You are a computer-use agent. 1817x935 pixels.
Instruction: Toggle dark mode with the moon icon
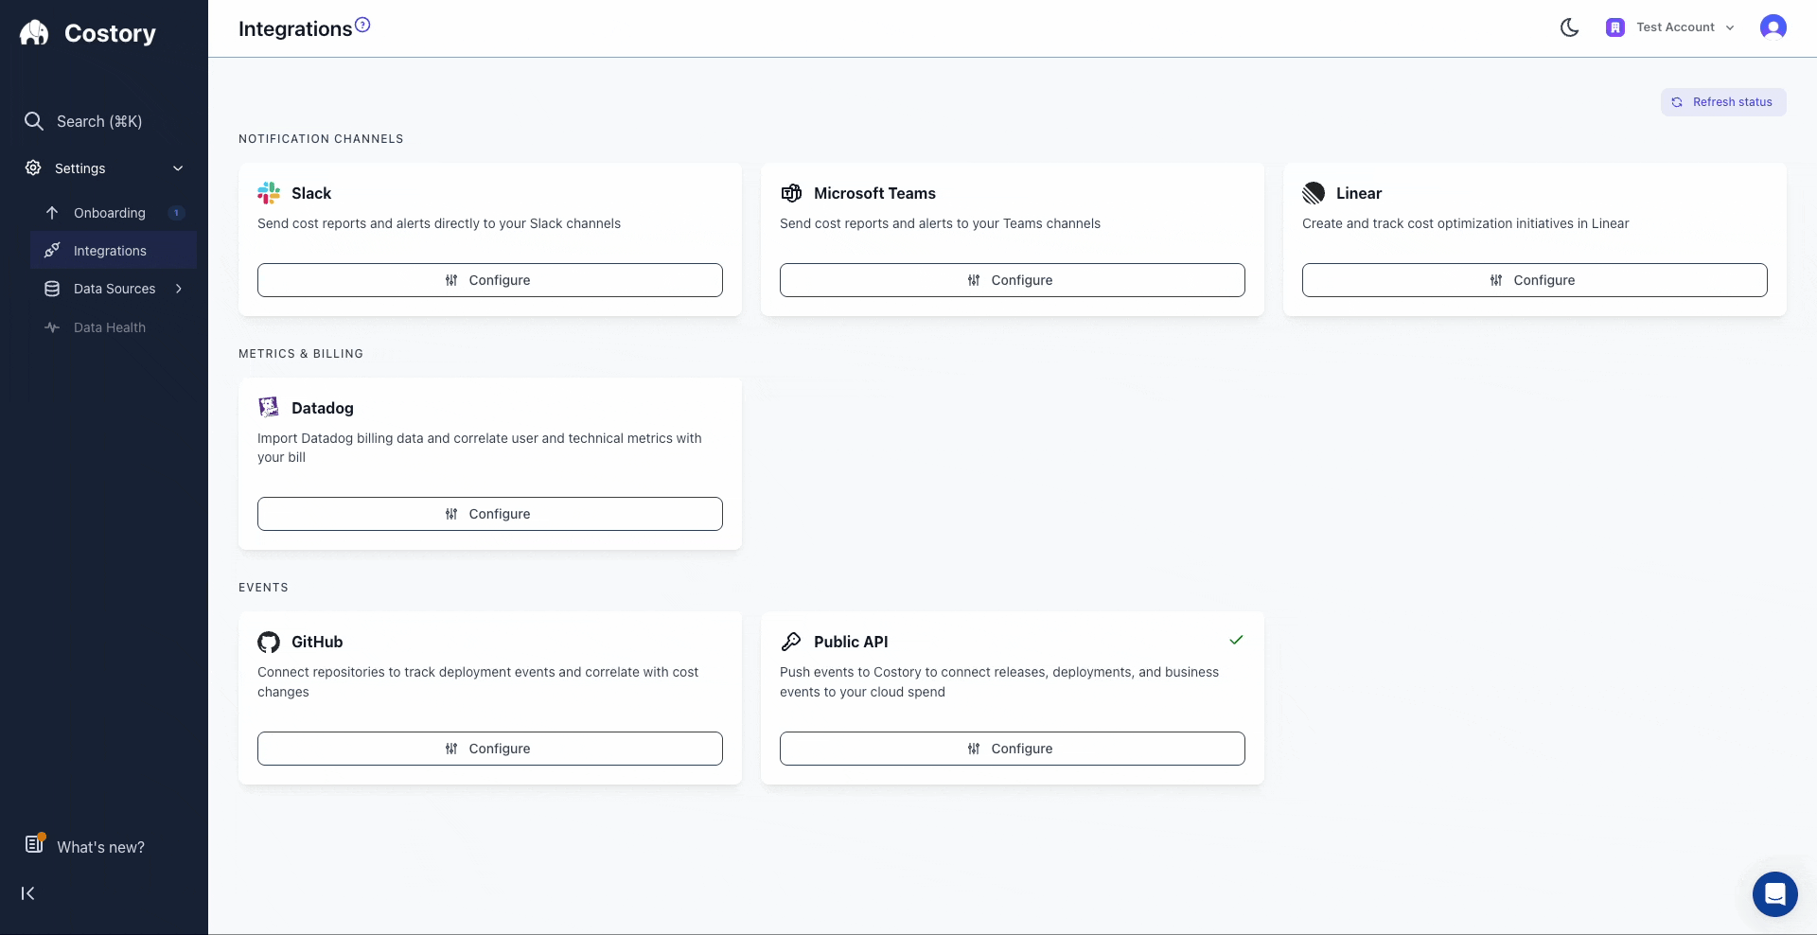(1569, 26)
